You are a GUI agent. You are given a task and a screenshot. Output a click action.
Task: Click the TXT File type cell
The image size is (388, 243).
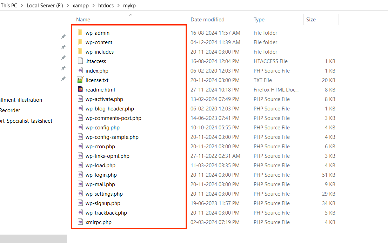click(262, 80)
